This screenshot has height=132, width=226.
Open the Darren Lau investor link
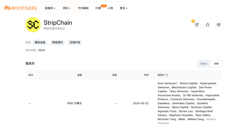(186, 111)
